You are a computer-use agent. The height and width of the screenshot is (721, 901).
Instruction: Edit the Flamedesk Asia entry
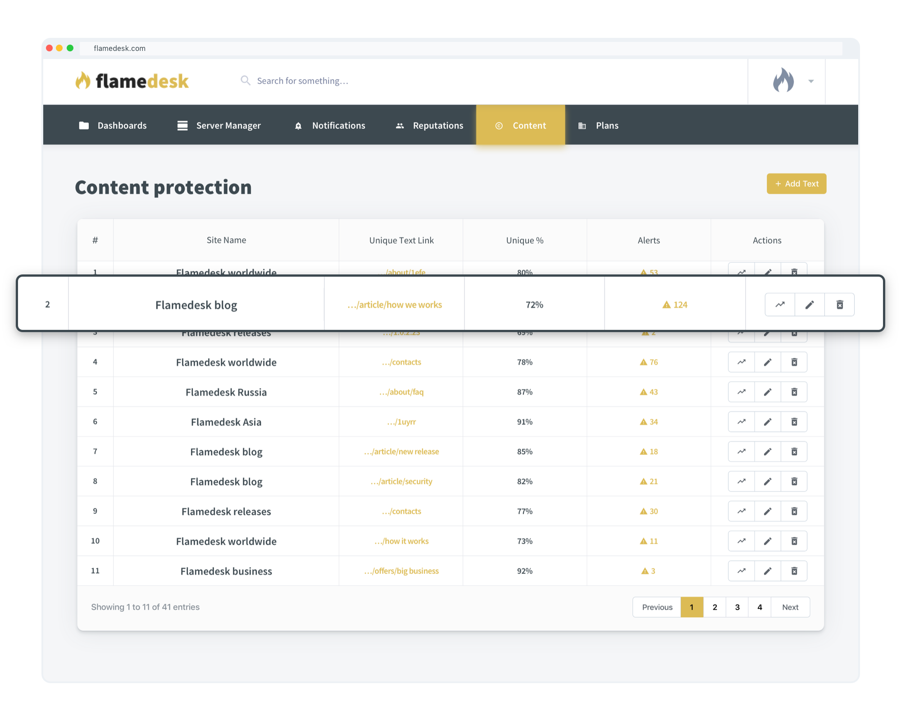768,422
